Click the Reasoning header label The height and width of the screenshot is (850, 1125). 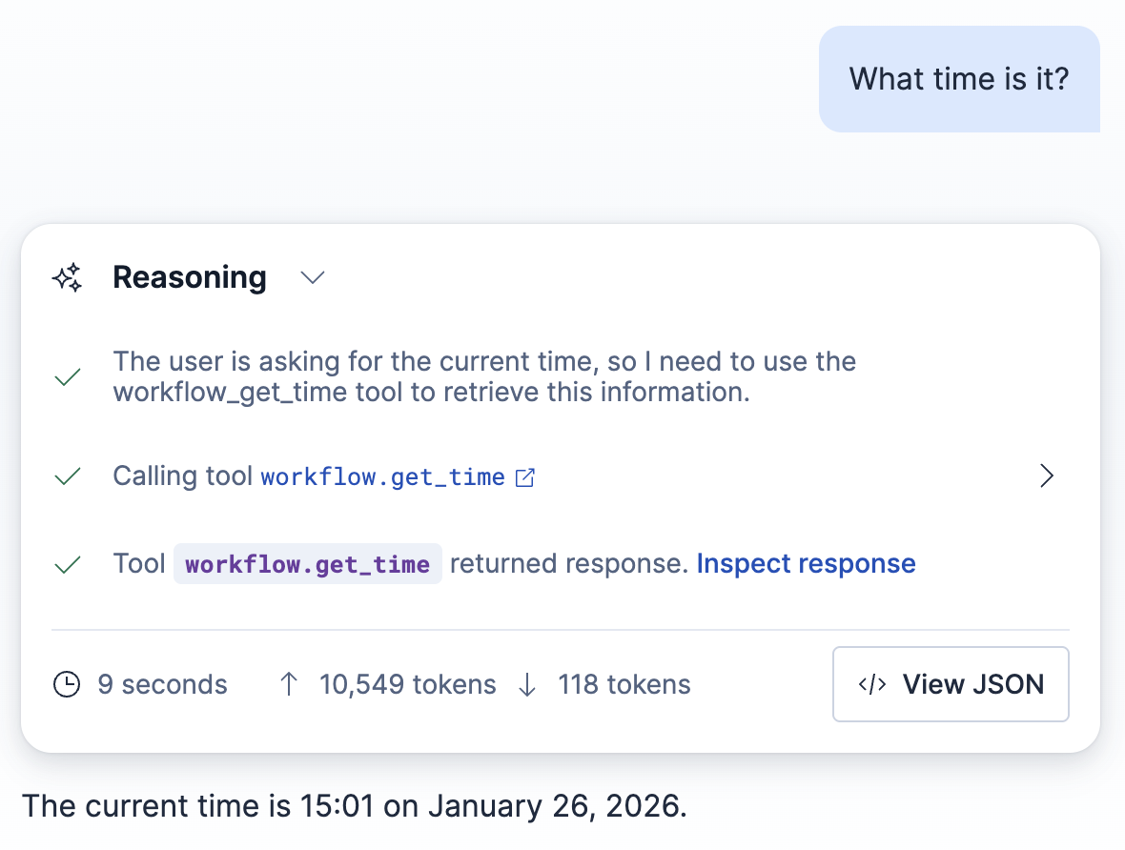[x=189, y=277]
